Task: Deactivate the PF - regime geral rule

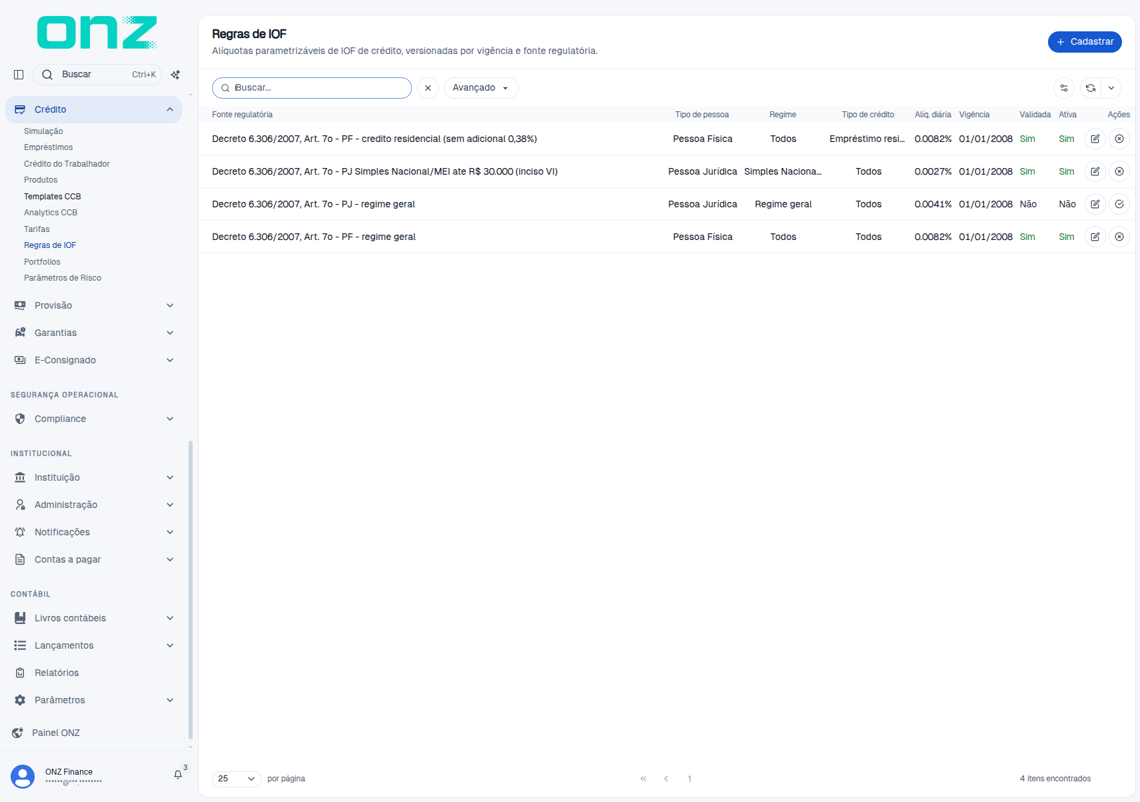Action: click(x=1119, y=237)
